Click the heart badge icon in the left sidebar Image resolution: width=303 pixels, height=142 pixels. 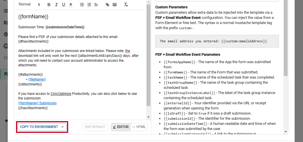tap(6, 46)
